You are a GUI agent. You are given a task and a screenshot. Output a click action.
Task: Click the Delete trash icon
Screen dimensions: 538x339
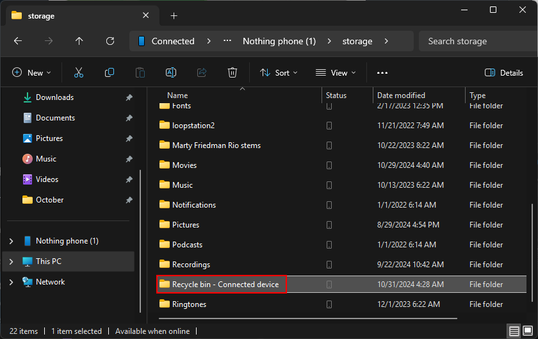click(232, 73)
